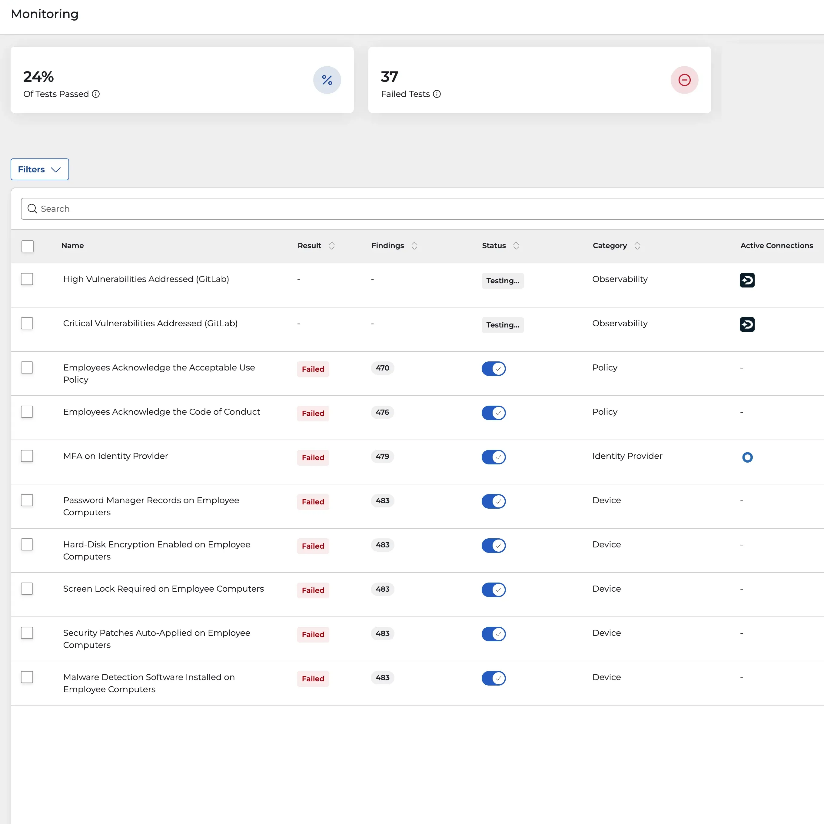Screen dimensions: 824x824
Task: Open the Filters dropdown
Action: point(40,169)
